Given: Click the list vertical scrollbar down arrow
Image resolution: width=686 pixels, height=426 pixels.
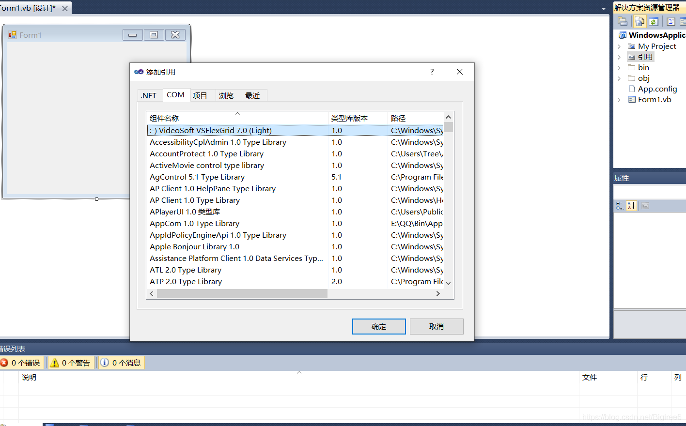Looking at the screenshot, I should (449, 283).
